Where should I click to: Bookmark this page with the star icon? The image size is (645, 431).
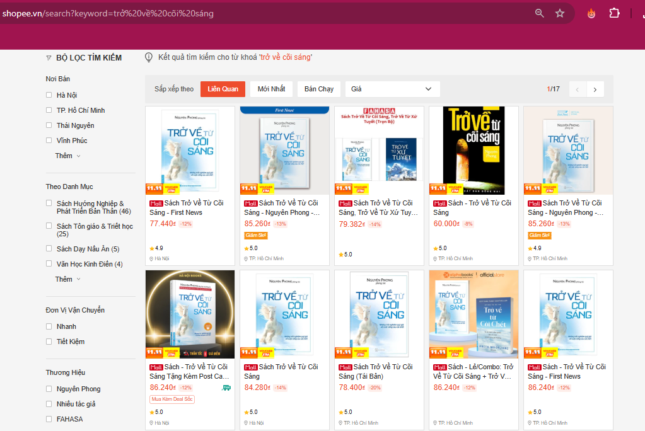coord(560,13)
